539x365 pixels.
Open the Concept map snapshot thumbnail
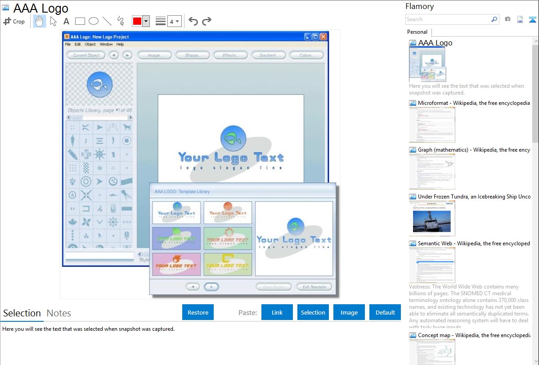click(432, 352)
